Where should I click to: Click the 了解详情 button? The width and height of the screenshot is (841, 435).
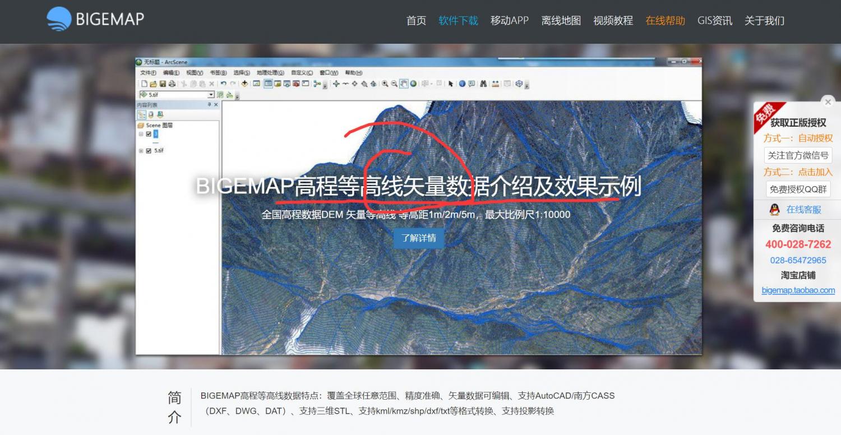[x=418, y=238]
